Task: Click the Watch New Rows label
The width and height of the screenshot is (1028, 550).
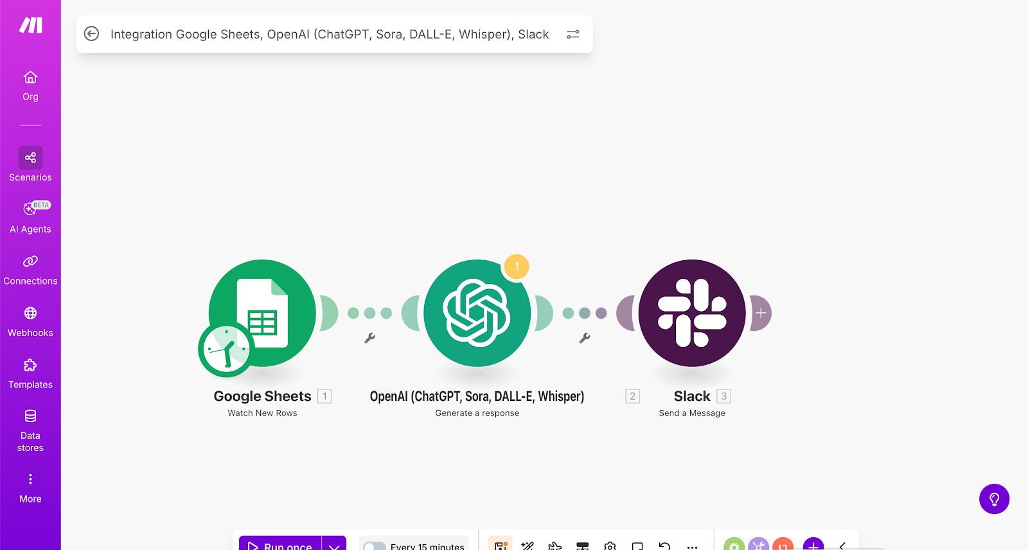Action: (x=262, y=413)
